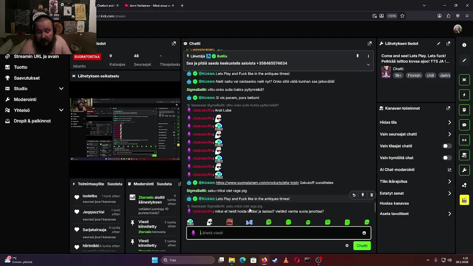The image size is (473, 266).
Task: Click the stream preview thumbnail
Action: click(125, 129)
